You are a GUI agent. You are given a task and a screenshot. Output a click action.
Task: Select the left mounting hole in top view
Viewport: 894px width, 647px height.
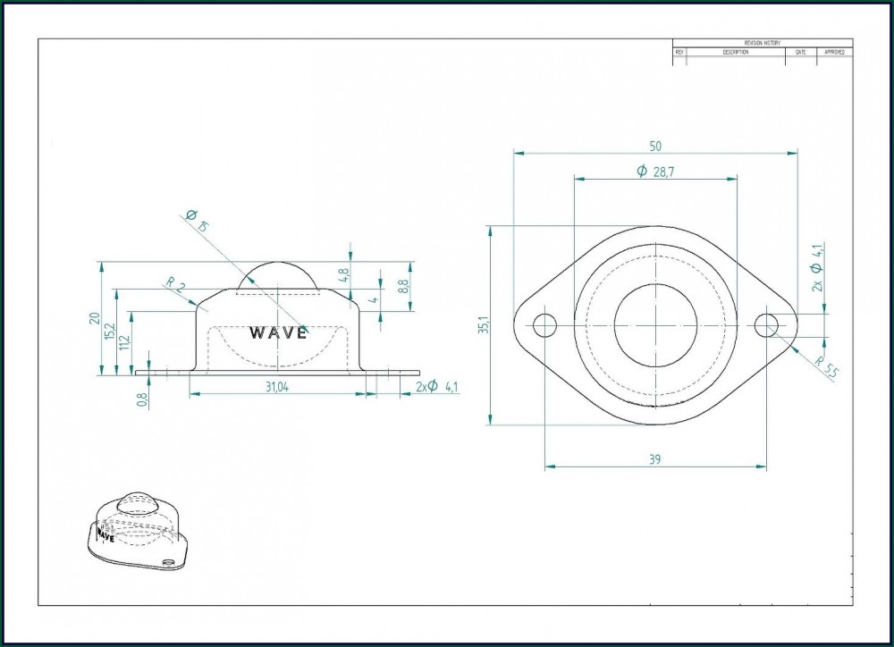[544, 325]
